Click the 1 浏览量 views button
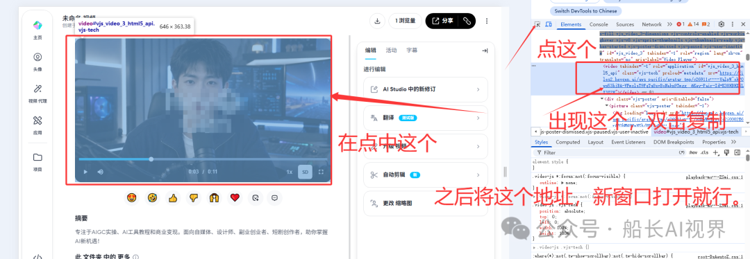 coord(406,21)
